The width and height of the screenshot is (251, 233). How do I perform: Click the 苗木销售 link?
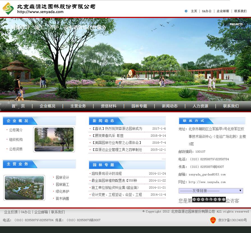pyautogui.click(x=62, y=198)
